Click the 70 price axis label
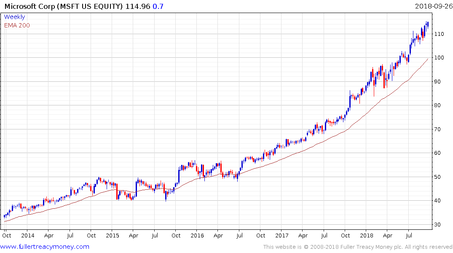 coord(437,129)
